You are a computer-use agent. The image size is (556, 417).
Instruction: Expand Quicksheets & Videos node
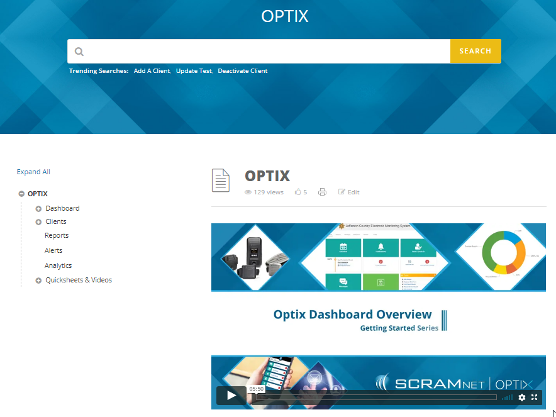[x=38, y=281]
